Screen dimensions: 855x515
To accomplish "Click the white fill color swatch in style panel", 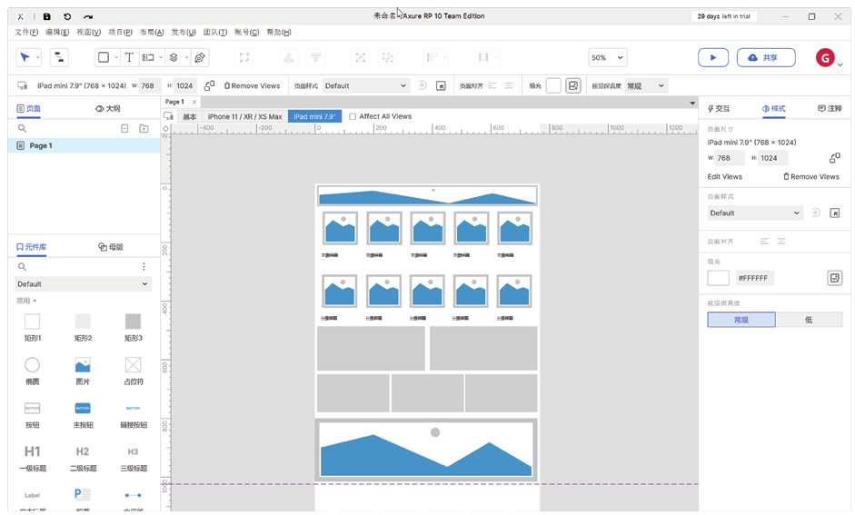I will point(718,278).
